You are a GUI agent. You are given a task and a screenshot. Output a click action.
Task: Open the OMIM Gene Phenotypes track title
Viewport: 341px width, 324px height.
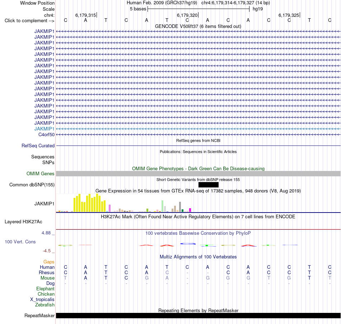[x=198, y=168]
